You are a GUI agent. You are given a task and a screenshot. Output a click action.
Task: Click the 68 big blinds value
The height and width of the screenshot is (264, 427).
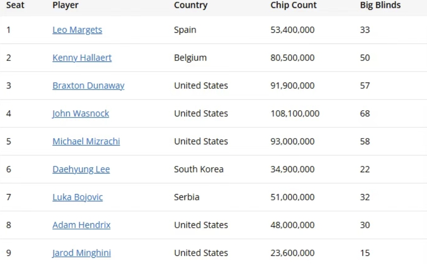click(365, 113)
